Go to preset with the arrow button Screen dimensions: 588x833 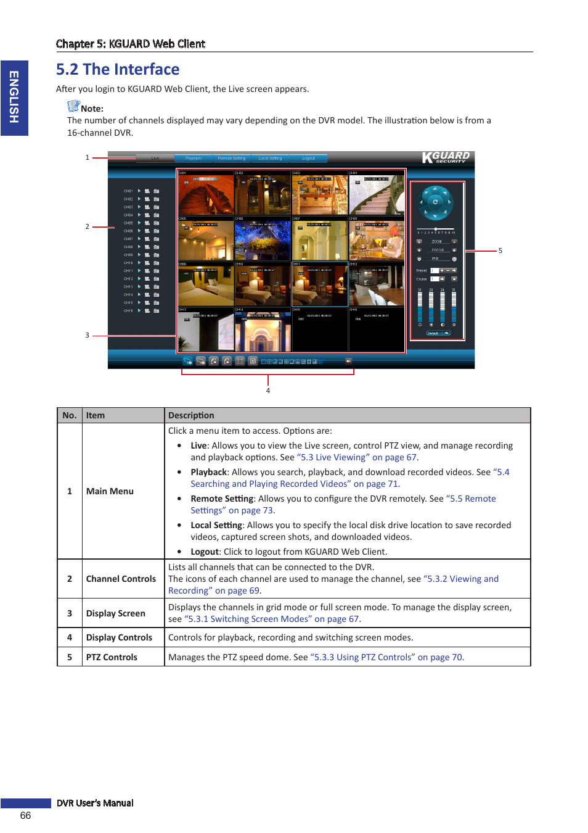[454, 270]
